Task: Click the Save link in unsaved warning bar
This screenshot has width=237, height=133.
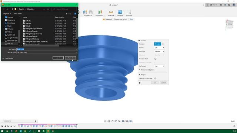Action: [x=131, y=19]
